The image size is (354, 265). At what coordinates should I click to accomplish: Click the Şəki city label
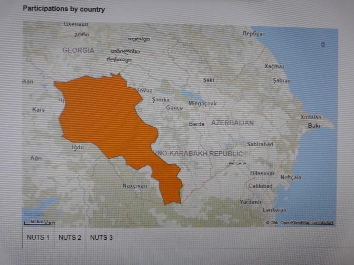(209, 80)
